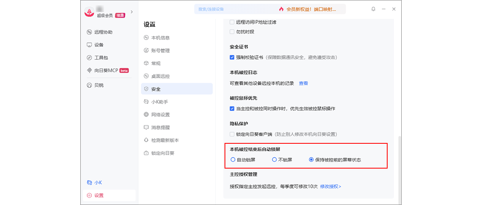The width and height of the screenshot is (482, 205).
Task: Click 查看 link for 本机被控日志
Action: click(x=303, y=83)
